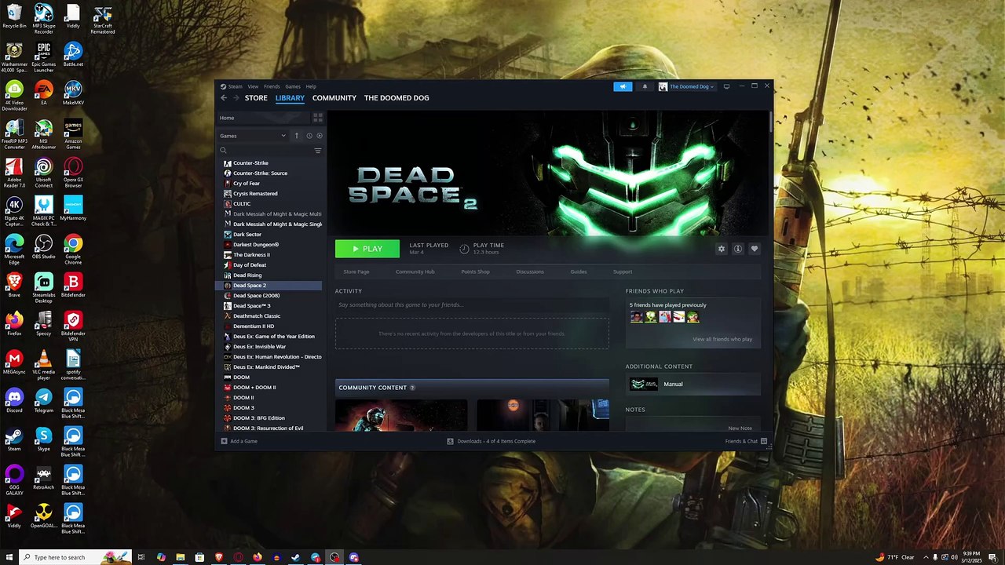1005x565 pixels.
Task: Click the blue announcements megaphone button
Action: [623, 86]
